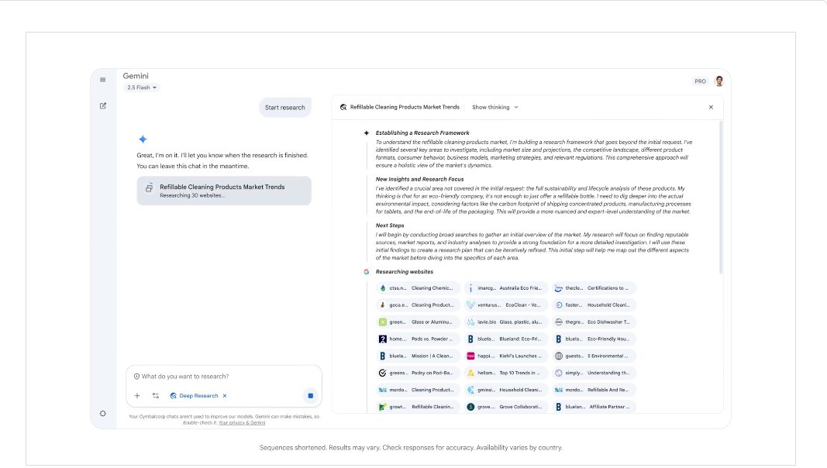Click the PRO badge

(x=700, y=81)
